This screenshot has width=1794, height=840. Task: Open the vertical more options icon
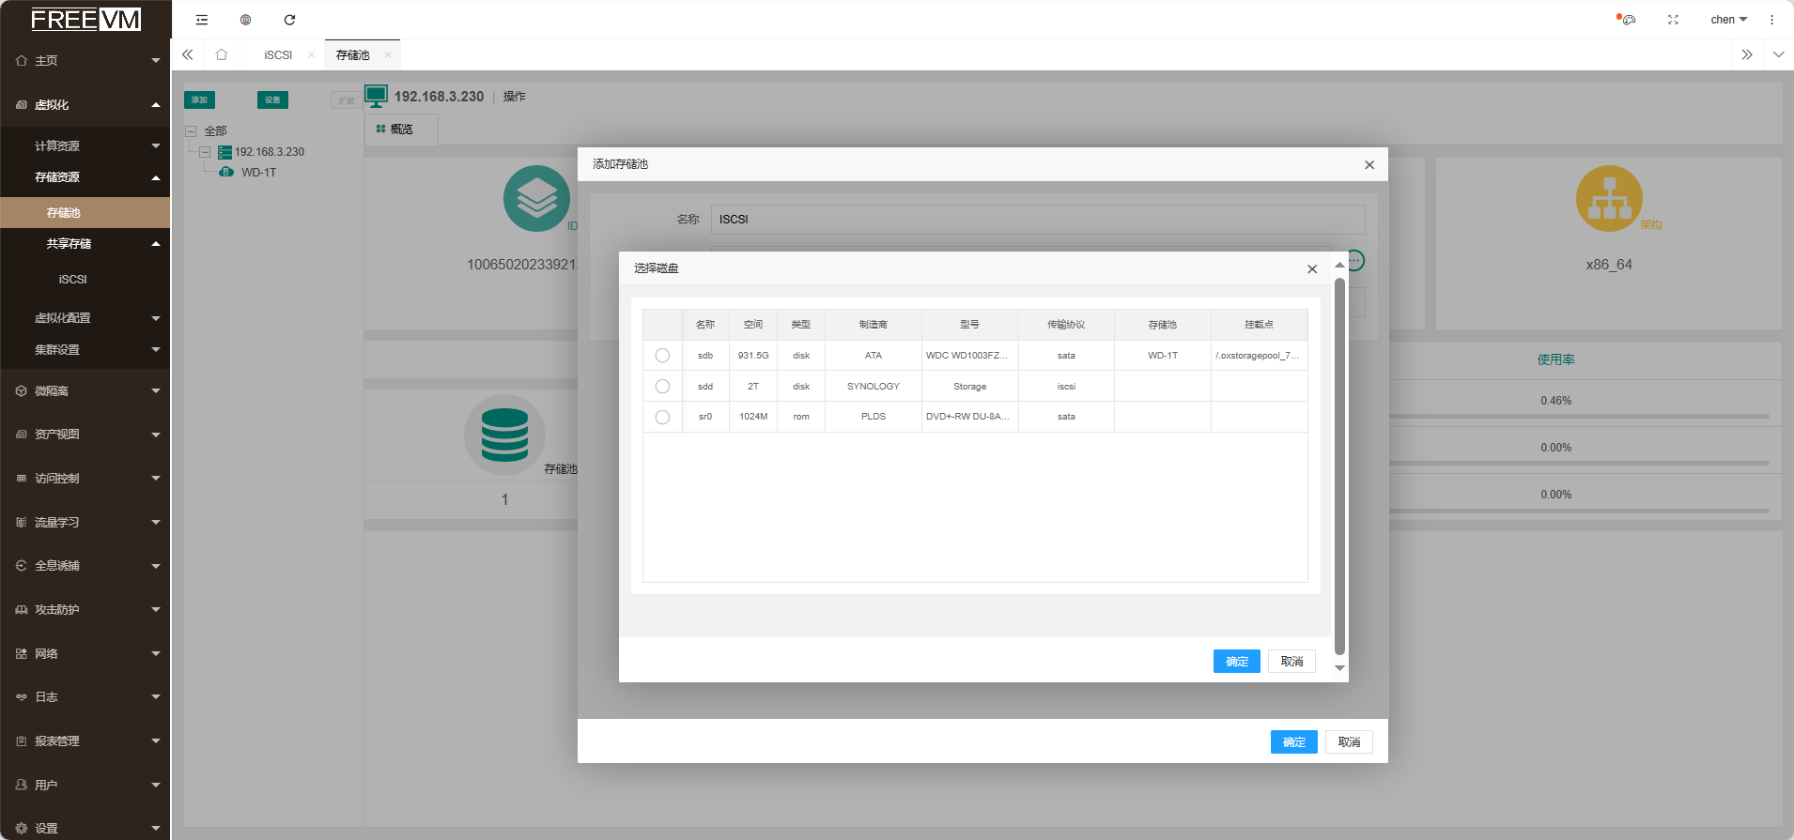1771,20
